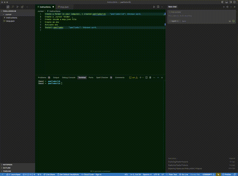Open the Spell Checker panel tab
The width and height of the screenshot is (238, 176).
(x=102, y=77)
